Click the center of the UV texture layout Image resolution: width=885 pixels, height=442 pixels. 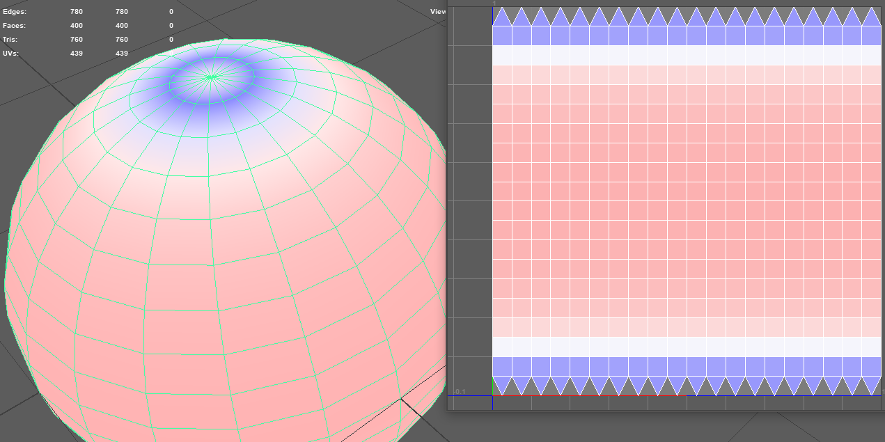[x=686, y=202]
